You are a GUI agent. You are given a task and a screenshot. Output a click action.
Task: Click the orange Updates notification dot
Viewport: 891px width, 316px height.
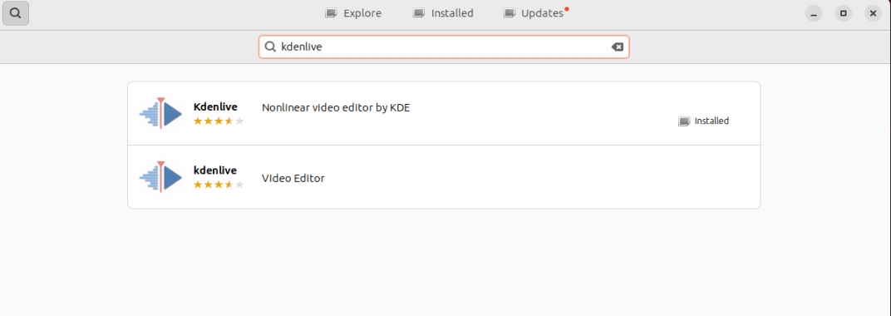point(567,8)
